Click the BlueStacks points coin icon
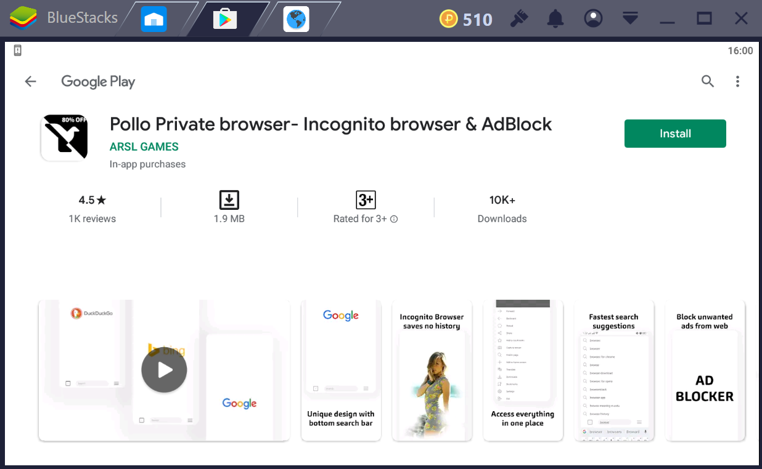Image resolution: width=762 pixels, height=469 pixels. (x=448, y=19)
